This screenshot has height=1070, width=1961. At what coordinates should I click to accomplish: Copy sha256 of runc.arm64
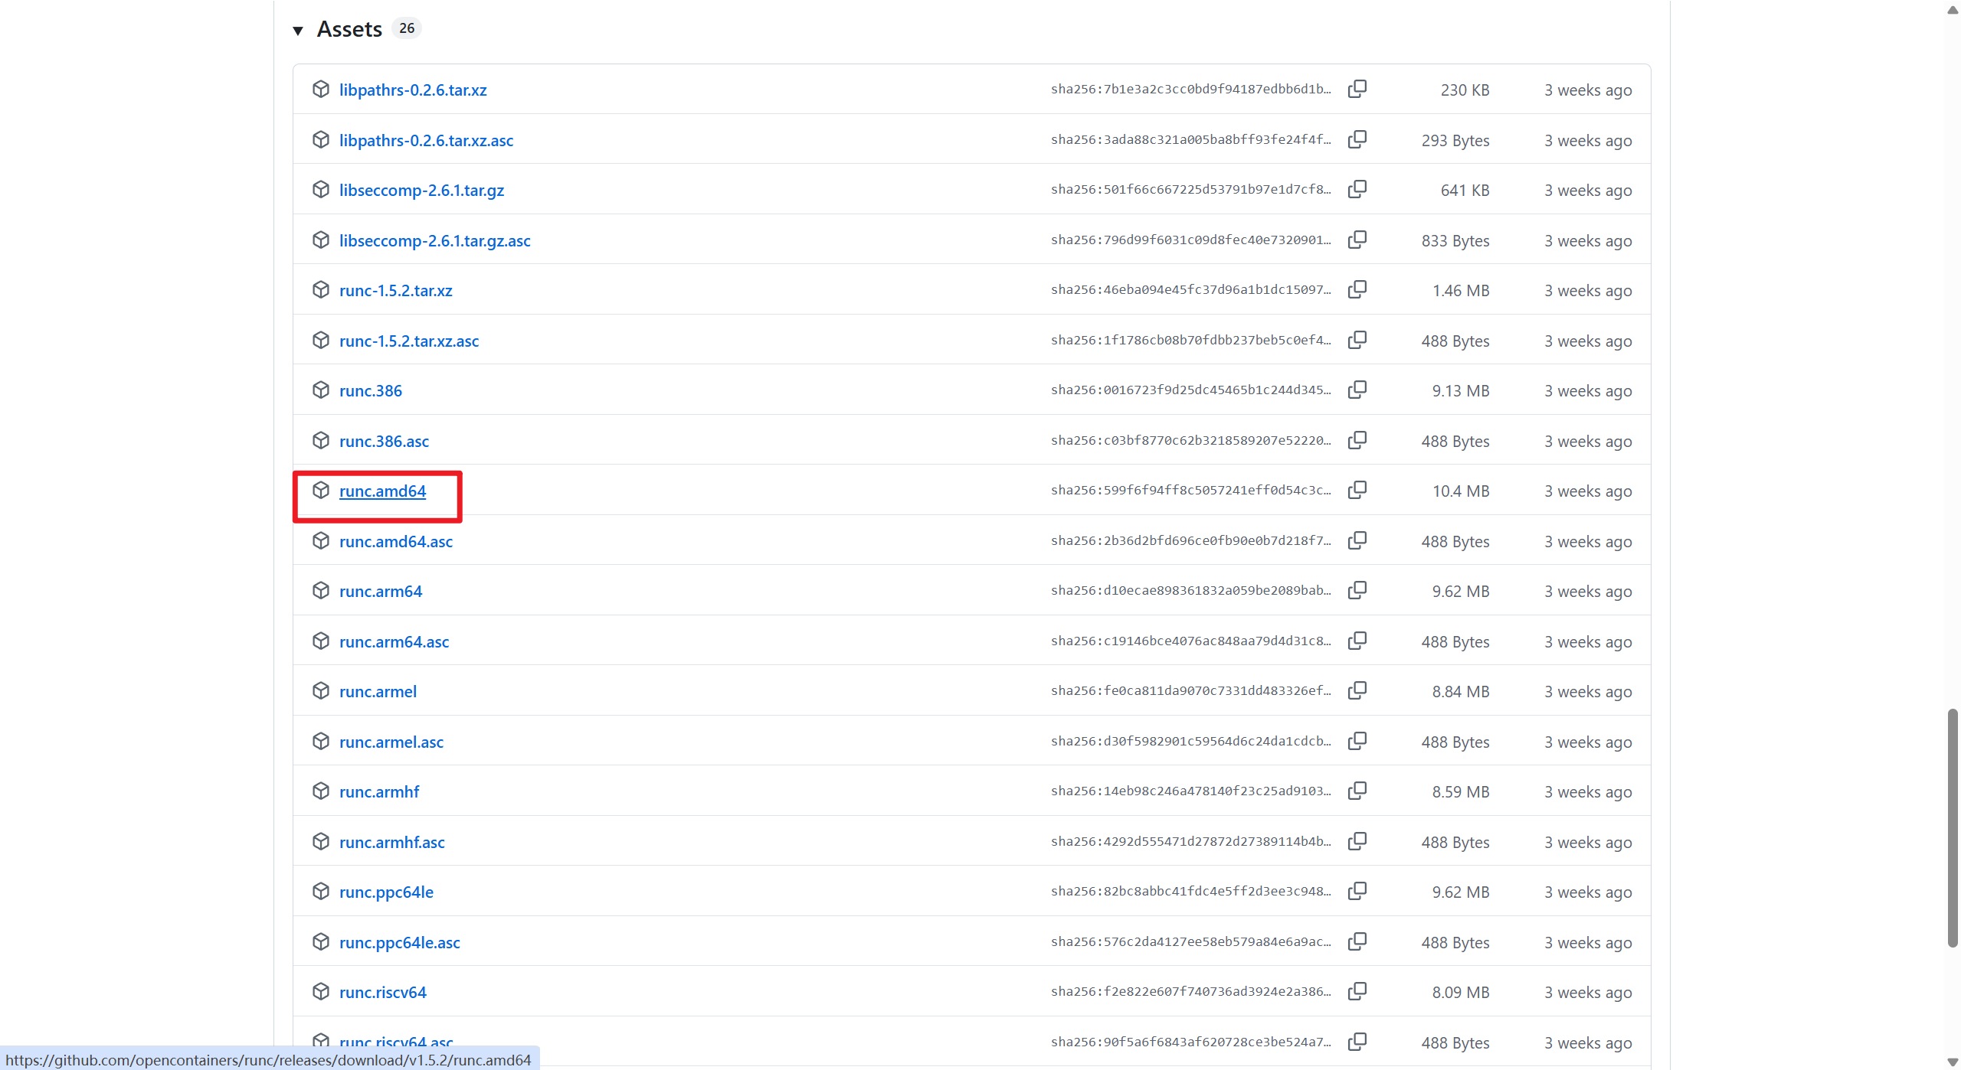click(x=1357, y=590)
